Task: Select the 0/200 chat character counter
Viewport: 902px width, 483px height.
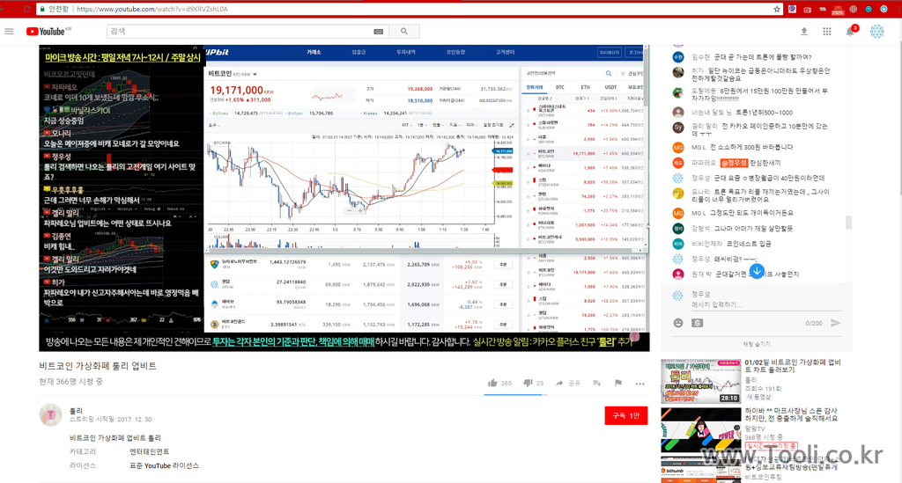Action: [813, 324]
